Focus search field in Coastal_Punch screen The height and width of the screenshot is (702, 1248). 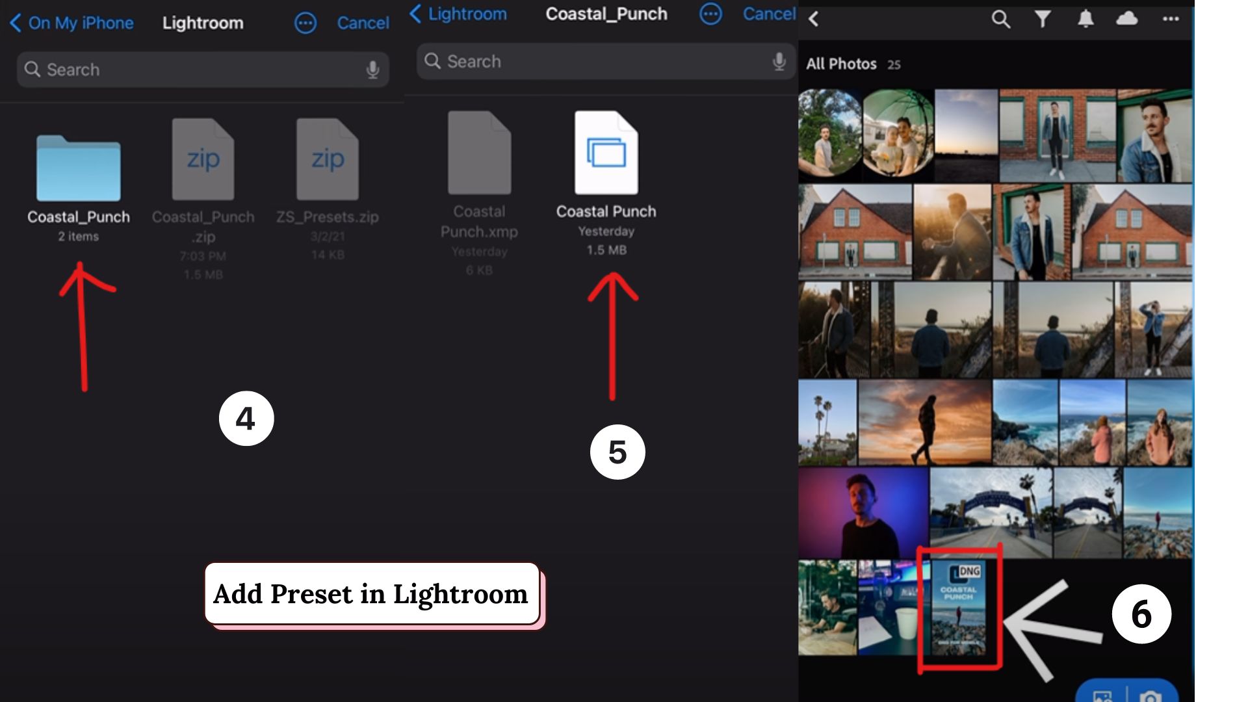tap(606, 62)
